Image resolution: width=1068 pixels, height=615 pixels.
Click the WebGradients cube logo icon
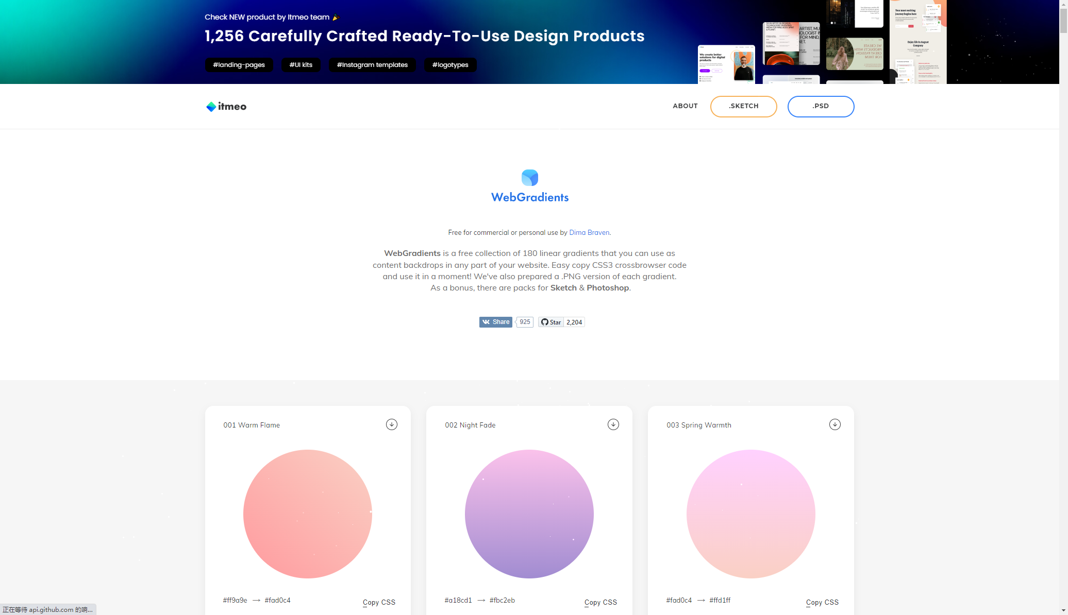[x=529, y=178]
